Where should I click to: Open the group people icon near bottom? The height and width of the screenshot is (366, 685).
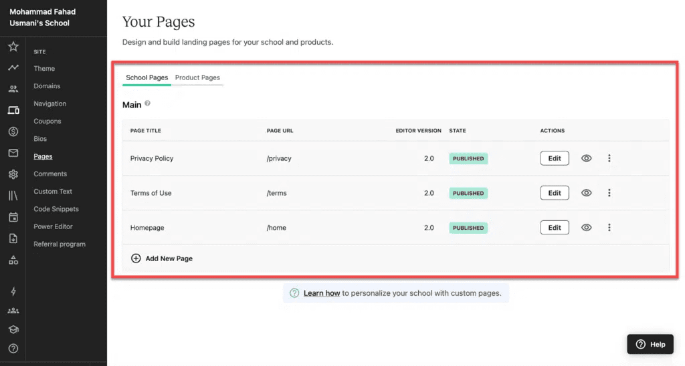click(13, 311)
